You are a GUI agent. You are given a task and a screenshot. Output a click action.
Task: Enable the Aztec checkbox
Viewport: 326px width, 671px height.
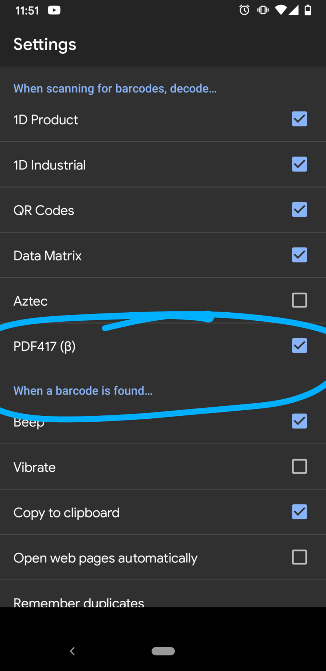(299, 301)
